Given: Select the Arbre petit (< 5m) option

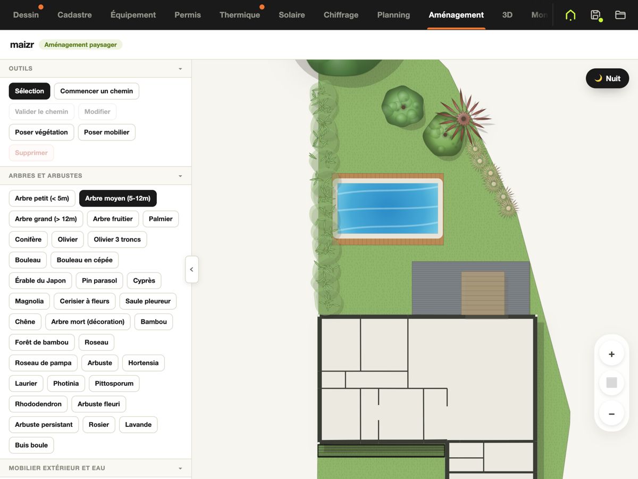Looking at the screenshot, I should [42, 199].
